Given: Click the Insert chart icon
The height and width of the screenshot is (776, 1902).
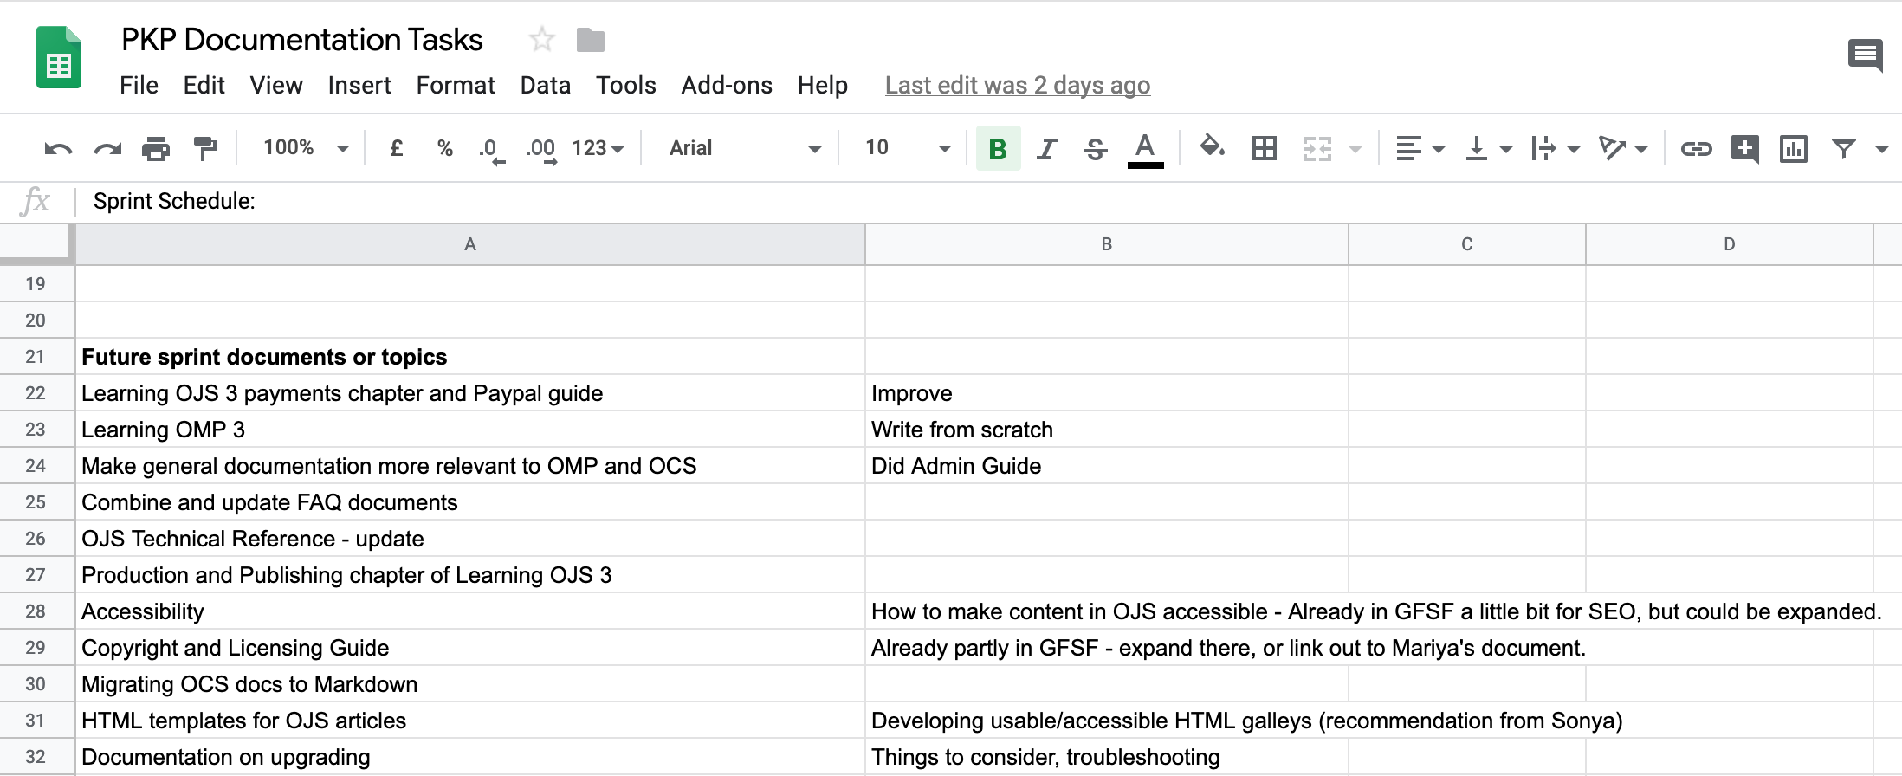Looking at the screenshot, I should pos(1793,149).
